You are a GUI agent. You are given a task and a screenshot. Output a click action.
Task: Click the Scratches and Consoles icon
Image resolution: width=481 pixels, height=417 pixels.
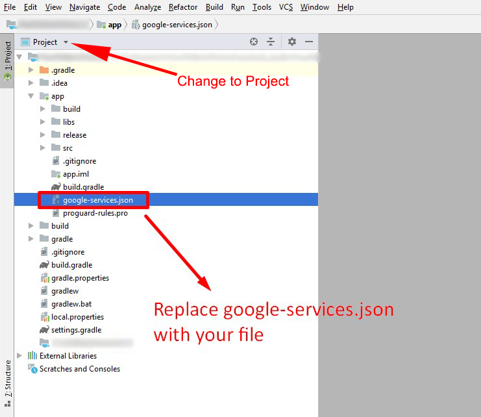[x=32, y=369]
